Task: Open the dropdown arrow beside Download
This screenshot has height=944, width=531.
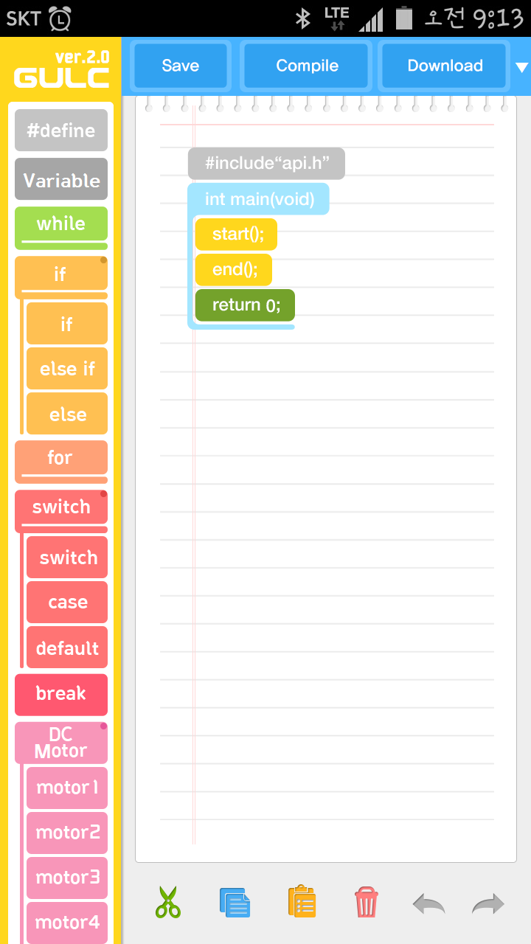Action: [521, 68]
